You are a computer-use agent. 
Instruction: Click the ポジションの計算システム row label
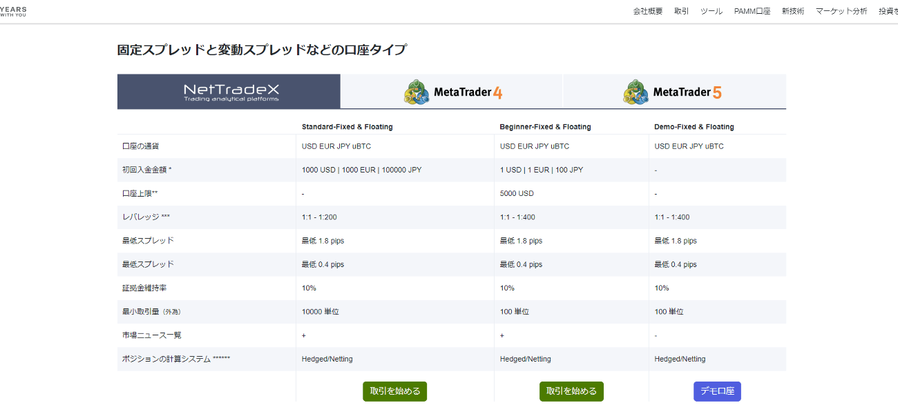point(175,359)
